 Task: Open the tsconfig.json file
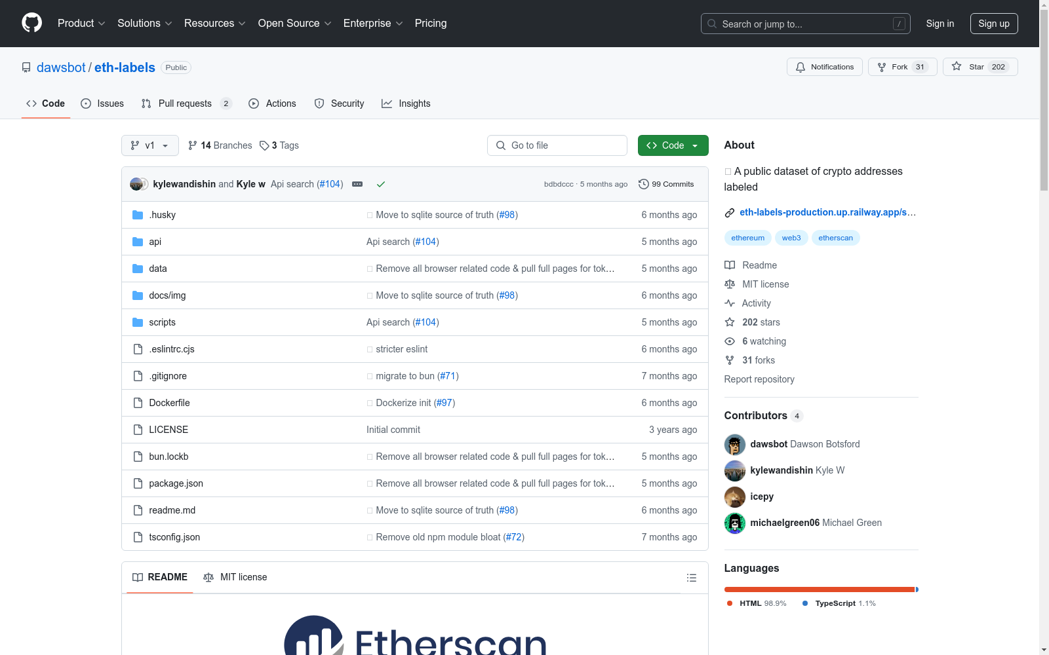click(x=174, y=537)
